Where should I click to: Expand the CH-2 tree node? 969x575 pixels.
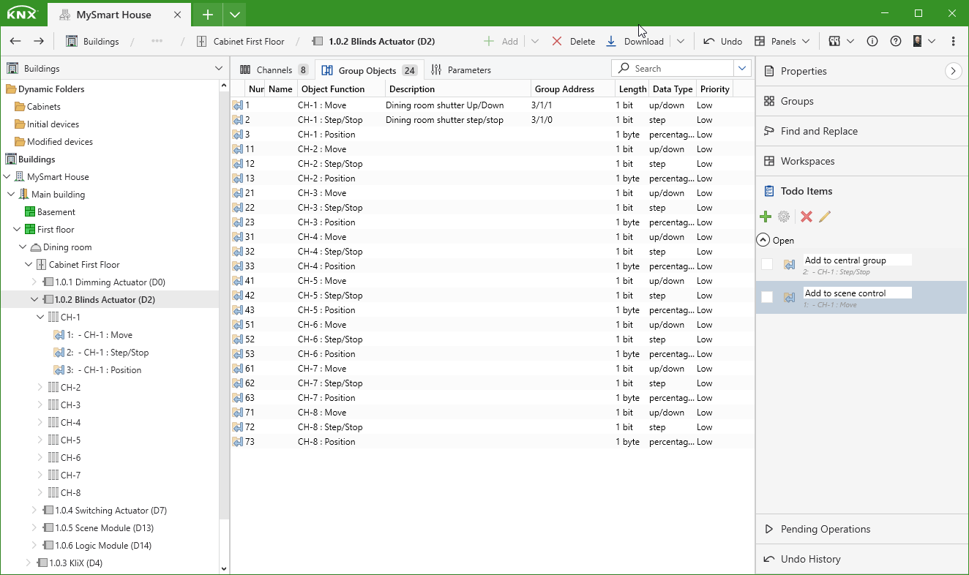pos(40,388)
